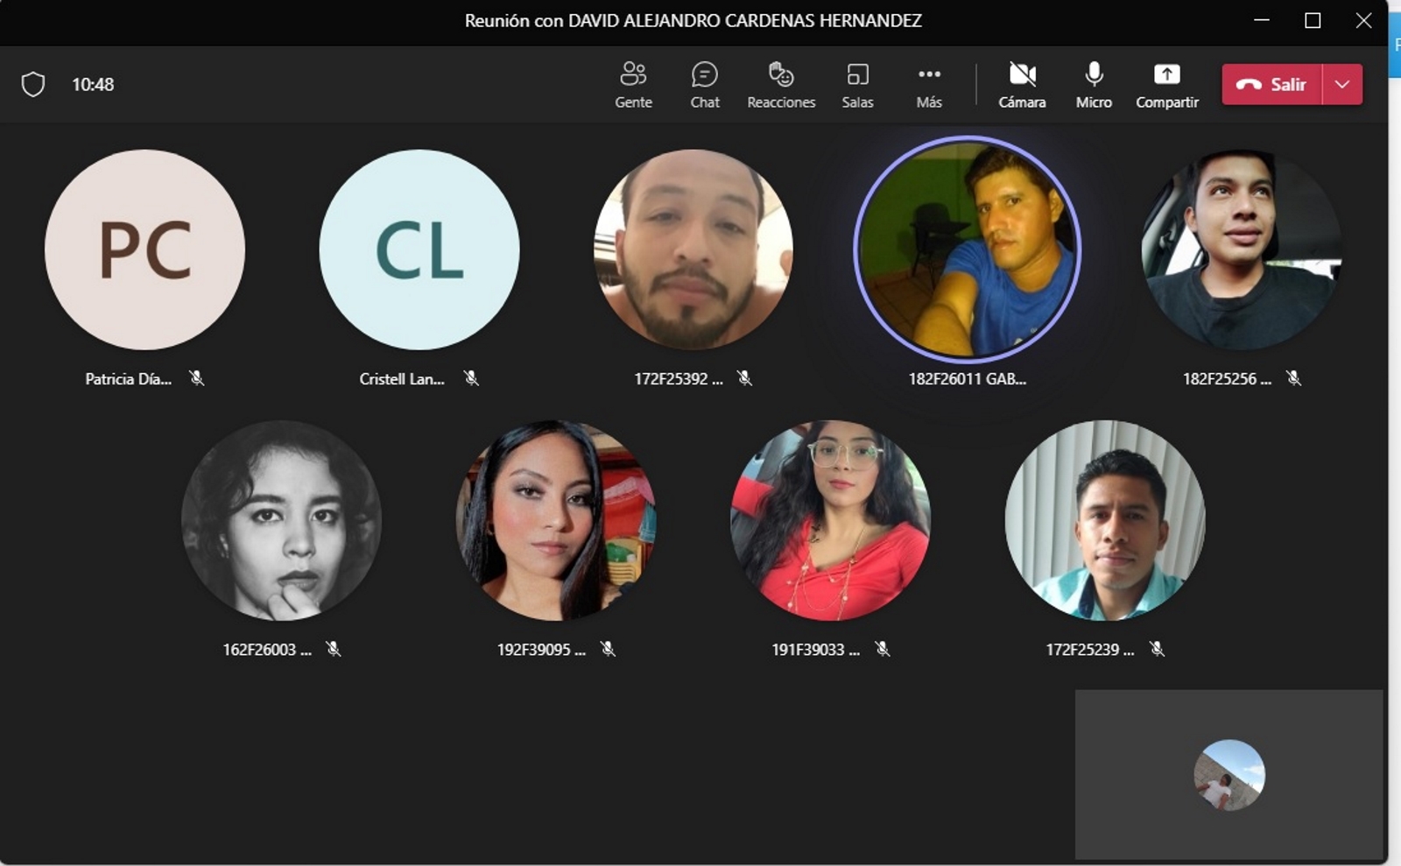Select the participant tile 191F39033
This screenshot has width=1401, height=866.
tap(831, 520)
